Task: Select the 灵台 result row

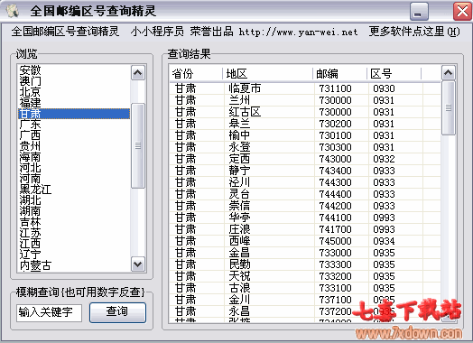Action: click(305, 195)
